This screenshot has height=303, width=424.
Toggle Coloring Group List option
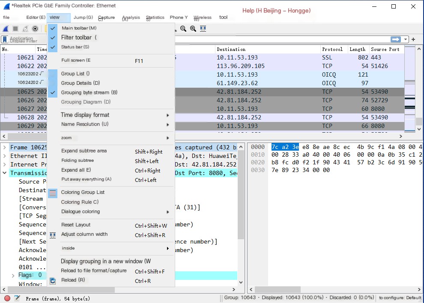pyautogui.click(x=111, y=193)
